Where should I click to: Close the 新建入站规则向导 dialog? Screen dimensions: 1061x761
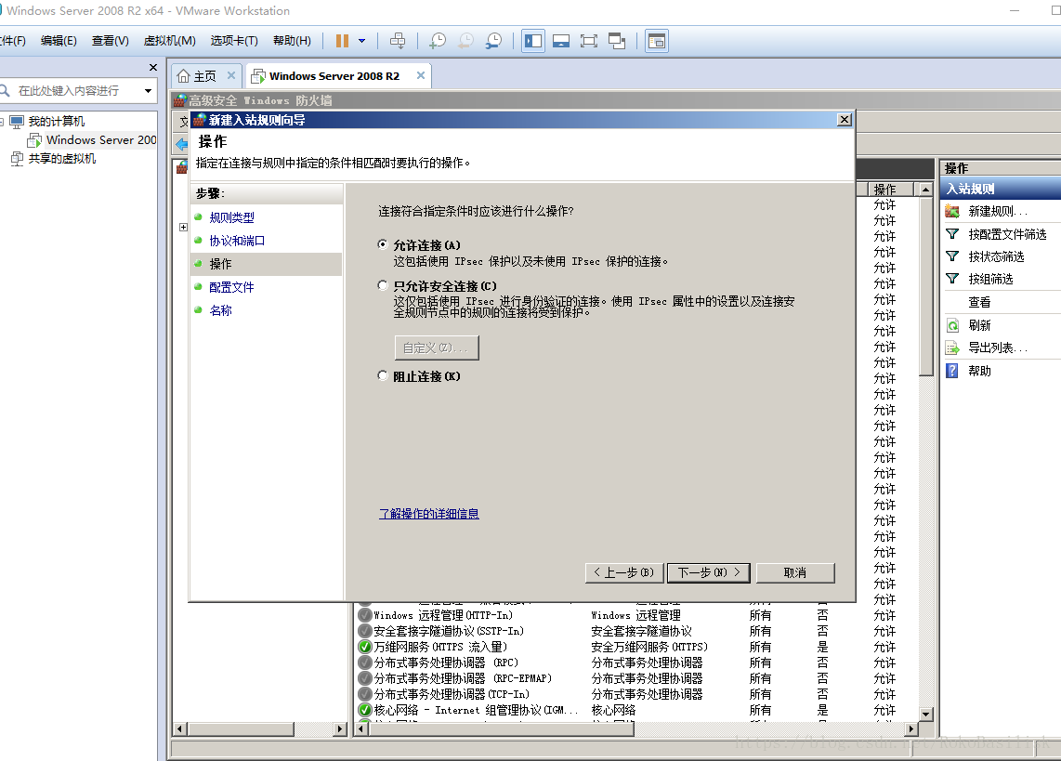845,120
